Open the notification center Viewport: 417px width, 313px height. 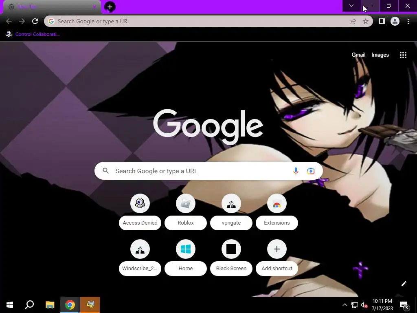(404, 305)
